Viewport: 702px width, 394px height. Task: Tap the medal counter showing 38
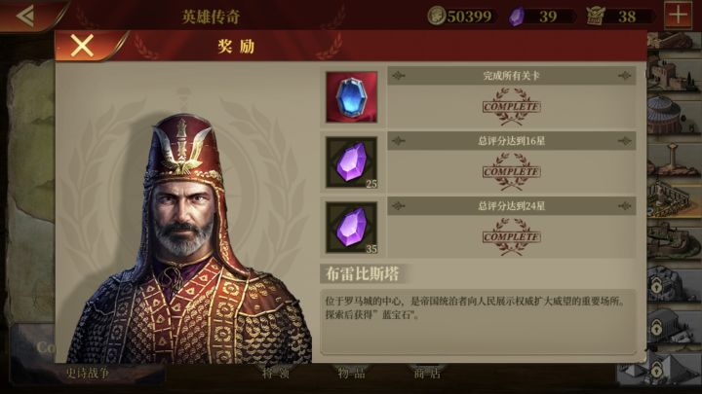click(x=620, y=17)
